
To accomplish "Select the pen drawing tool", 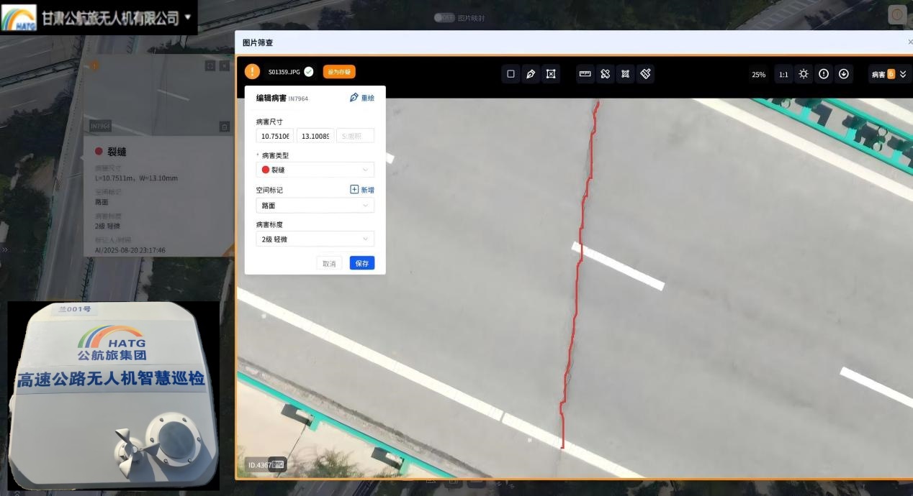I will click(531, 74).
